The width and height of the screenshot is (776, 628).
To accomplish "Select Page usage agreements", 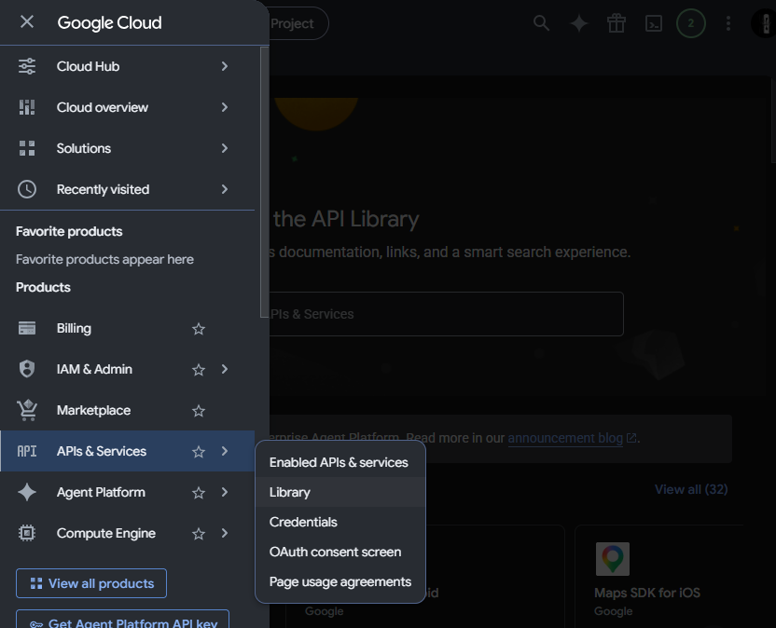I will pyautogui.click(x=340, y=581).
